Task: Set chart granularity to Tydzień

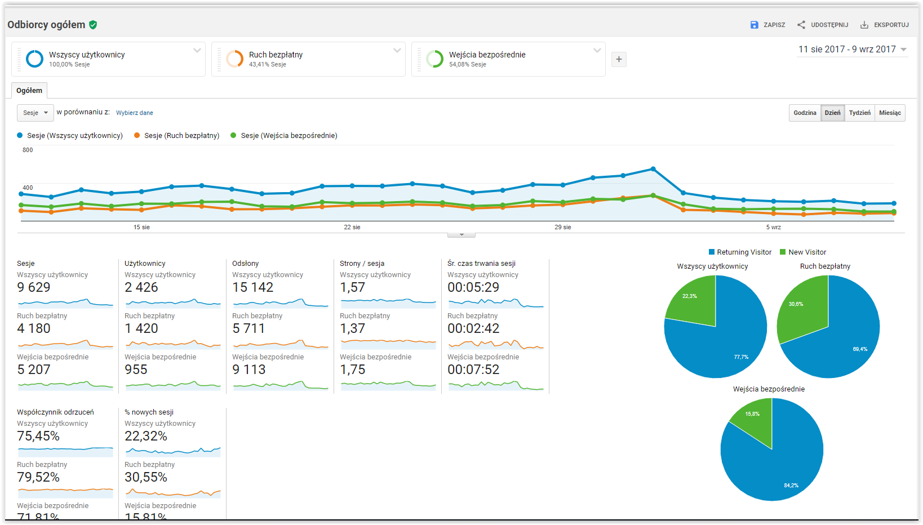Action: [x=859, y=113]
